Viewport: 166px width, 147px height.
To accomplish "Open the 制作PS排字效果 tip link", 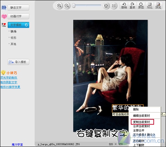I will [10, 87].
